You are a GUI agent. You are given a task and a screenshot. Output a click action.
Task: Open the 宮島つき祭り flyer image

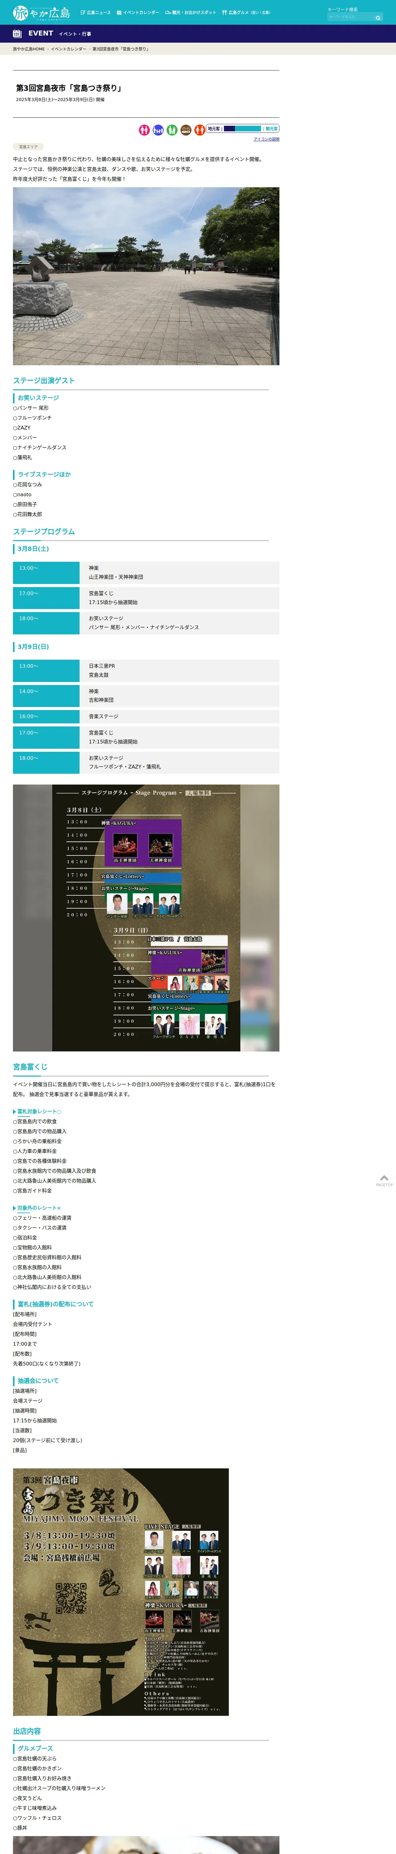click(x=121, y=1592)
